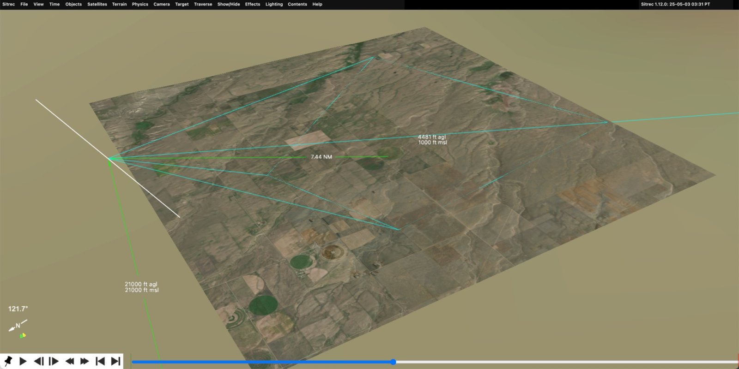This screenshot has width=739, height=369.
Task: Click the north compass indicator
Action: click(x=18, y=326)
